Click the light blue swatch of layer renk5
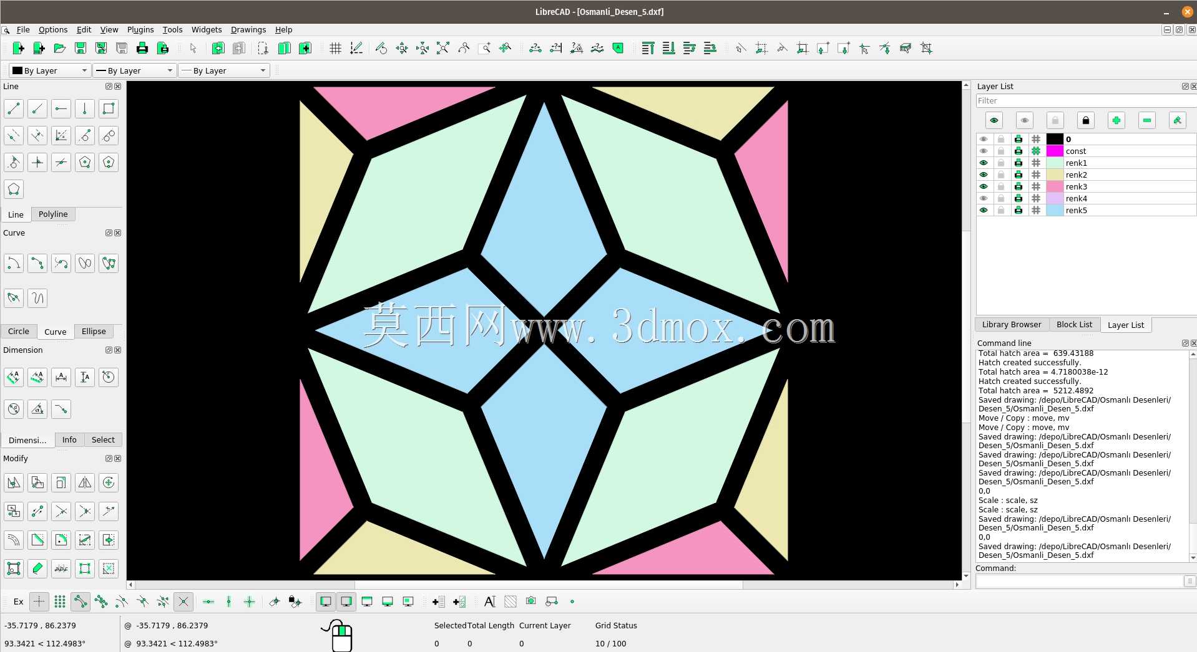The width and height of the screenshot is (1197, 652). point(1055,211)
